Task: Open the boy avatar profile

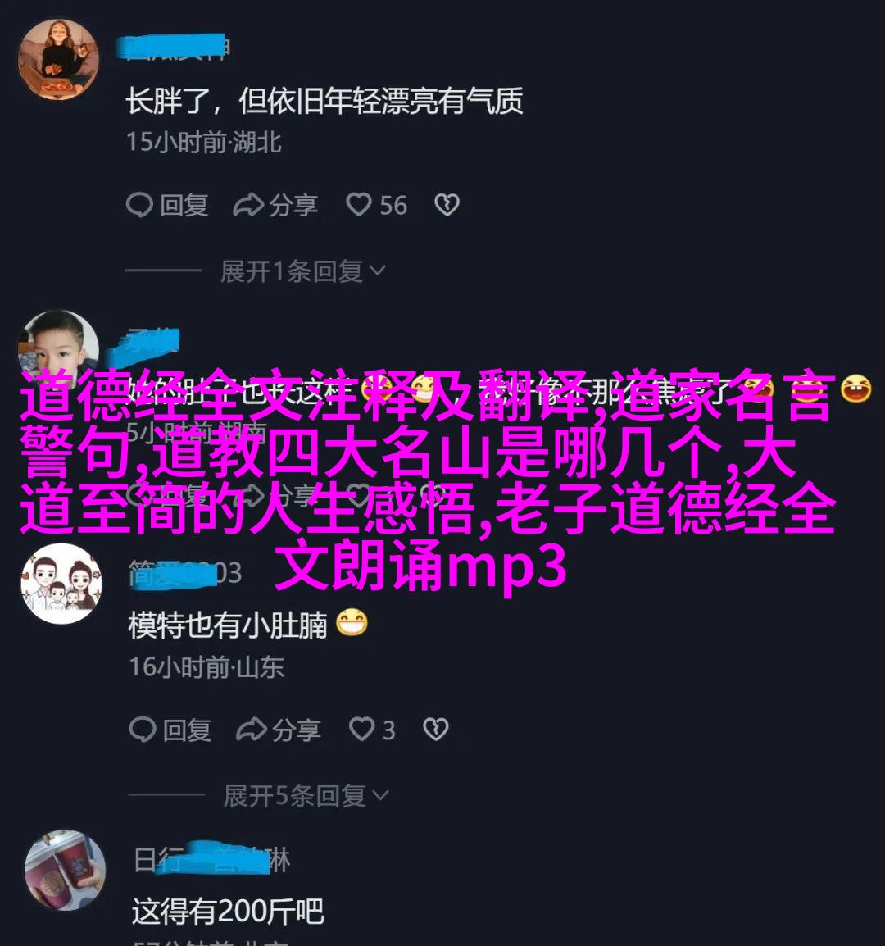Action: pyautogui.click(x=58, y=343)
